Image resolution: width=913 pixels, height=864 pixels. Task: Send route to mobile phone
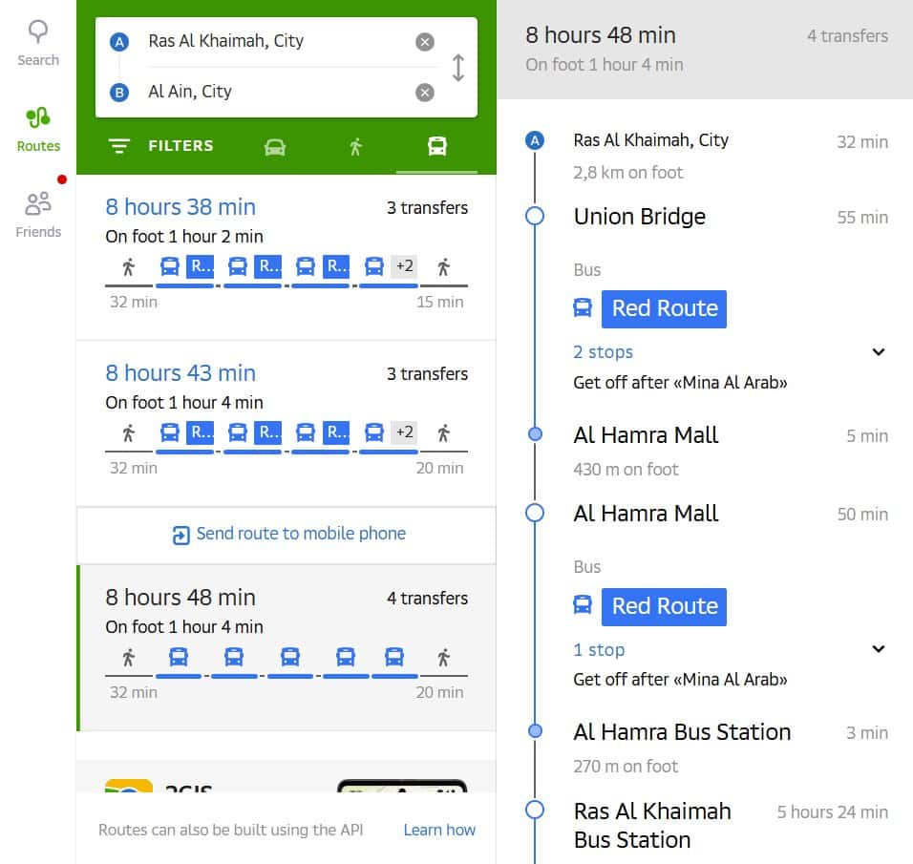coord(288,534)
